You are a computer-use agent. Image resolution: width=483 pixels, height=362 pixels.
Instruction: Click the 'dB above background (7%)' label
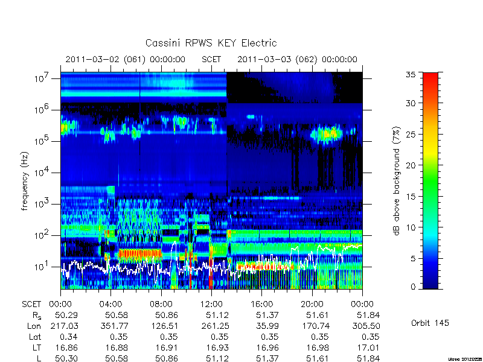[x=397, y=181]
